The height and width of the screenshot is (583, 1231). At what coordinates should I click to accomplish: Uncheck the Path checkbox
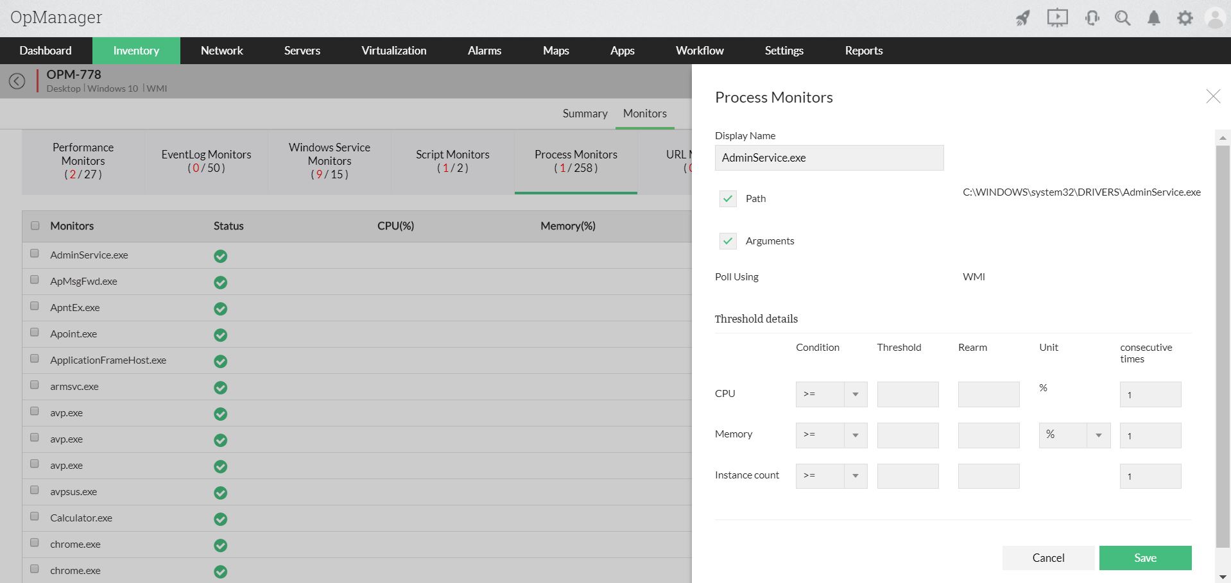coord(728,199)
